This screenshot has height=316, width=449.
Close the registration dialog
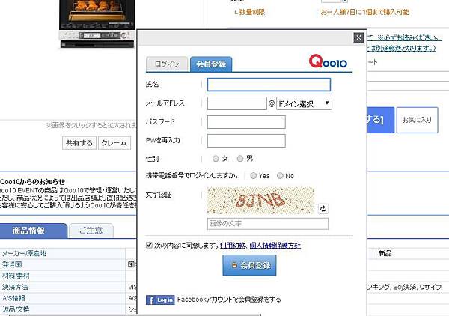tap(358, 37)
